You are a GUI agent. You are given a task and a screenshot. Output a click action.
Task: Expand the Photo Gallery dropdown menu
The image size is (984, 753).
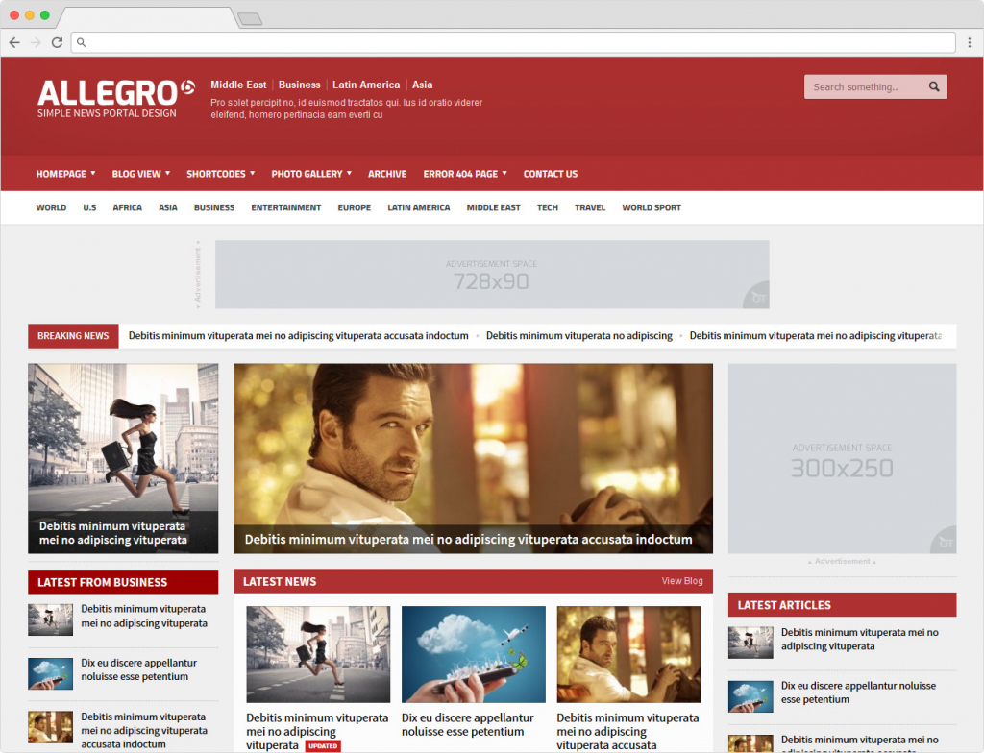(x=311, y=174)
